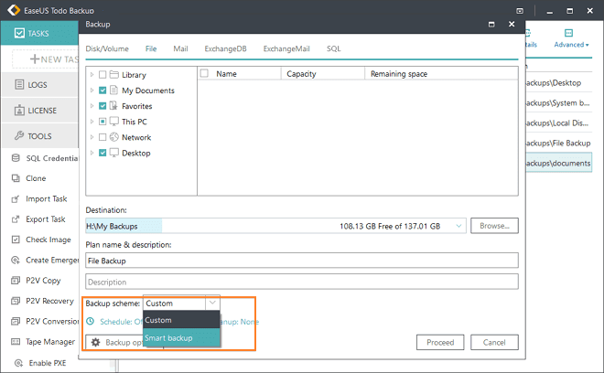The height and width of the screenshot is (373, 604).
Task: Open the Image cleanup None link
Action: coord(240,322)
